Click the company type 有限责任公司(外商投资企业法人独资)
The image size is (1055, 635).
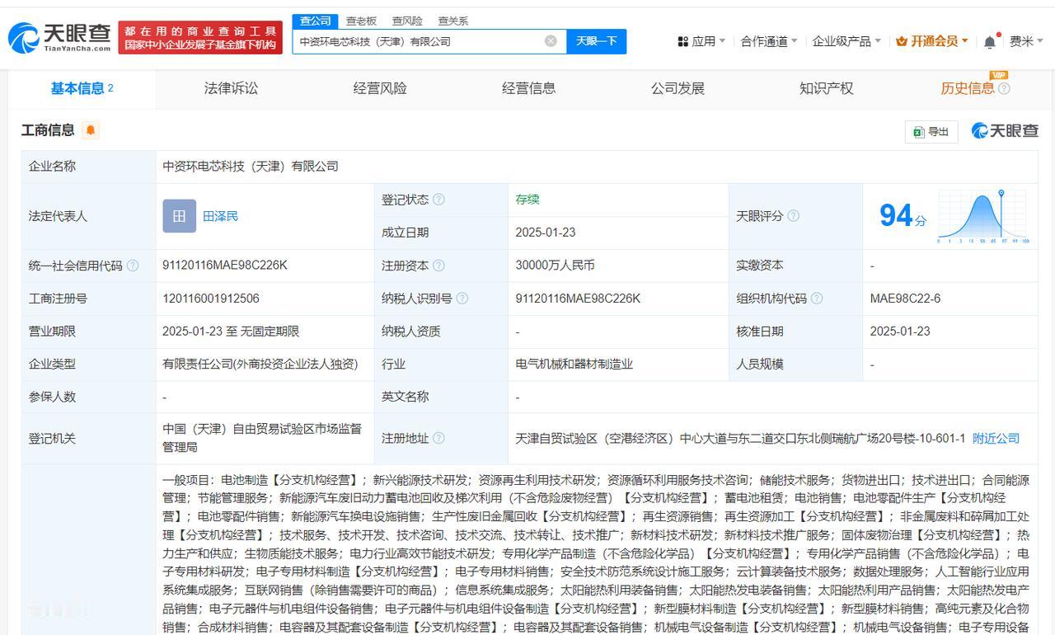pyautogui.click(x=260, y=365)
